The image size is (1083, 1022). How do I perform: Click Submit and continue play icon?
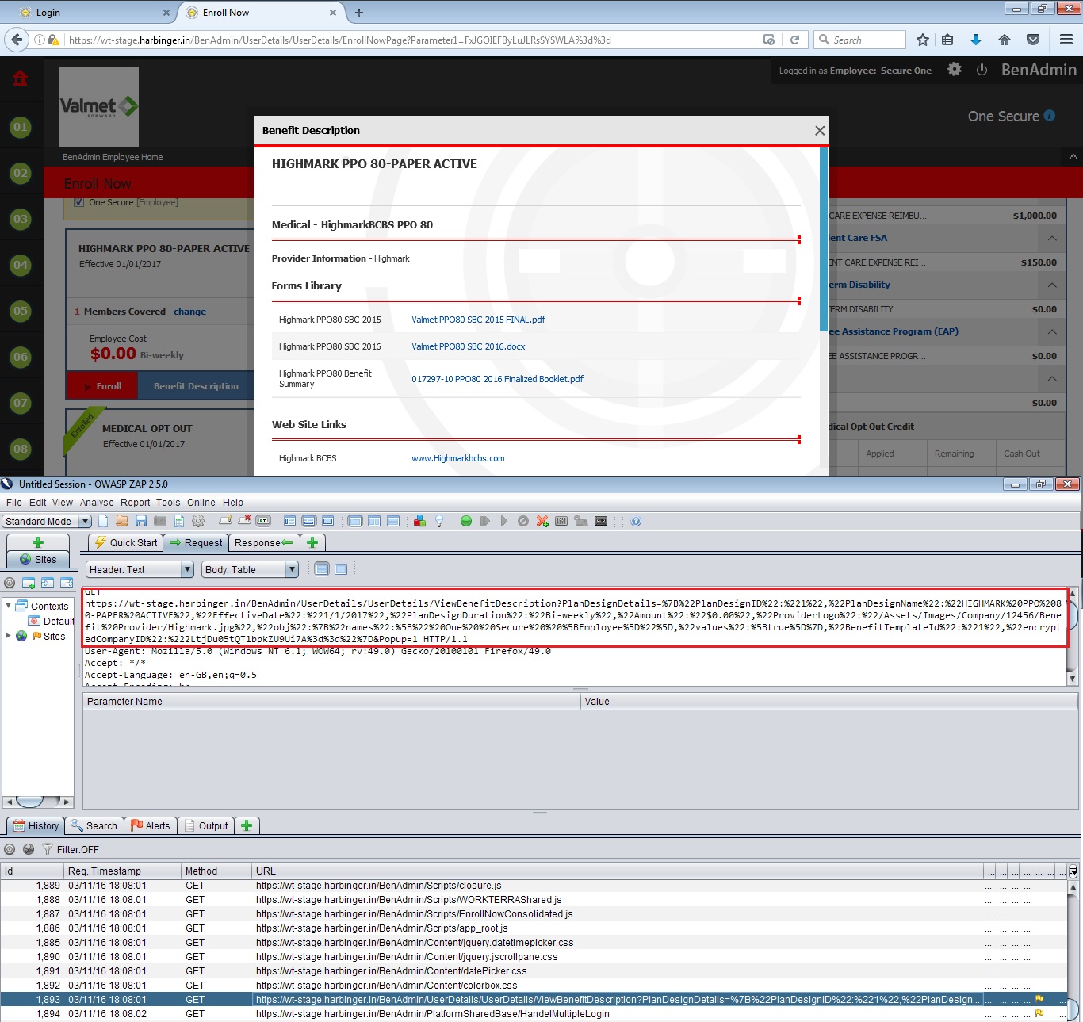pyautogui.click(x=504, y=521)
